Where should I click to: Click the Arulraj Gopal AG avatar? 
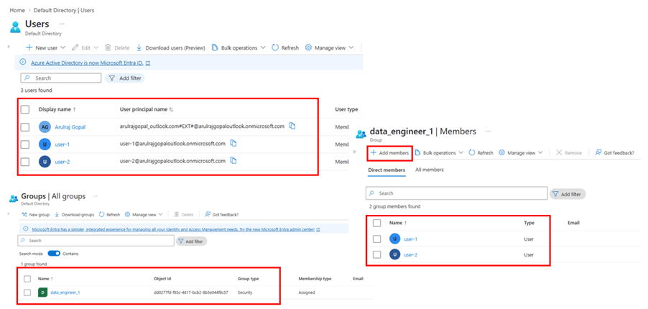click(x=45, y=126)
